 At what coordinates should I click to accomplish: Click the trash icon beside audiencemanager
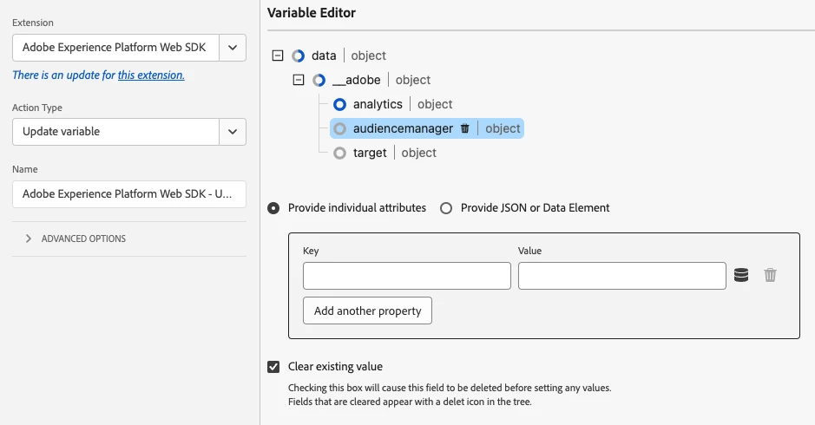tap(464, 128)
